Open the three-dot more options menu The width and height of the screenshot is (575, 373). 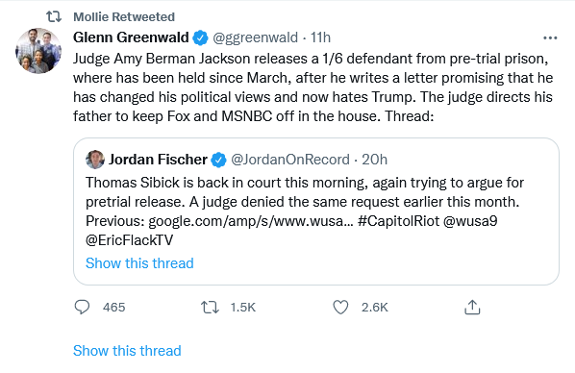[x=550, y=37]
